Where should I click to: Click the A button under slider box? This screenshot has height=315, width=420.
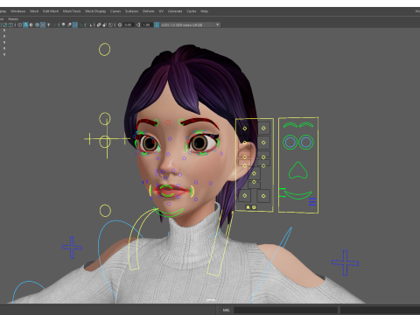(x=248, y=207)
